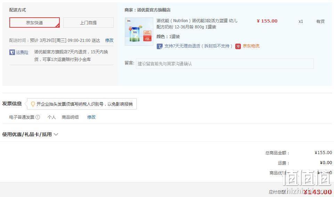Click the 运费险 shield icon
The image size is (334, 197).
[12, 52]
